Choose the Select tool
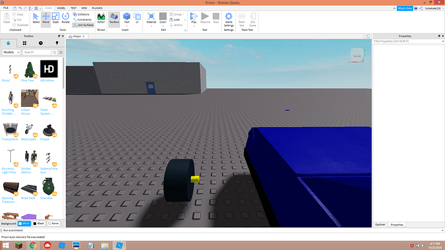This screenshot has height=250, width=445. (x=35, y=18)
